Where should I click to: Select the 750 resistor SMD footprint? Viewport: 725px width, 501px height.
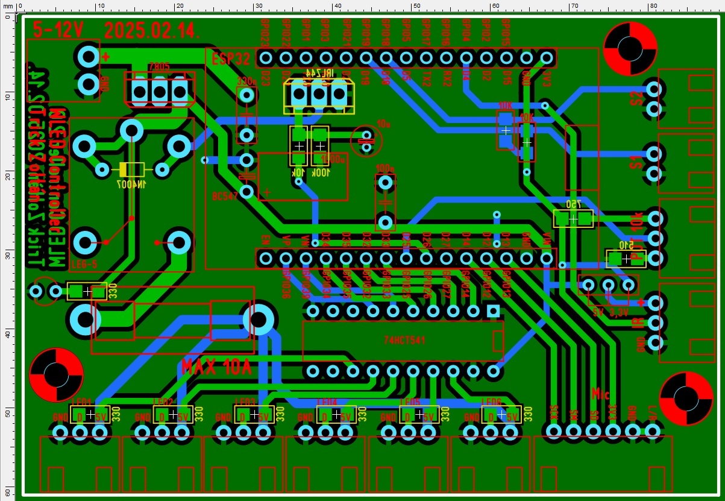(573, 219)
